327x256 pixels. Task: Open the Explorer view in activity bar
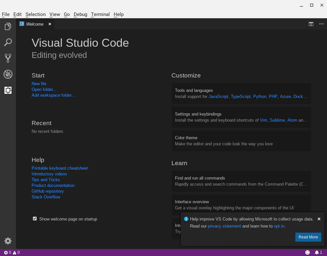(8, 26)
